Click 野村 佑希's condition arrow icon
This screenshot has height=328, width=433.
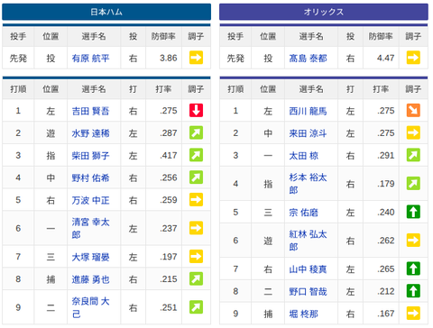196,178
